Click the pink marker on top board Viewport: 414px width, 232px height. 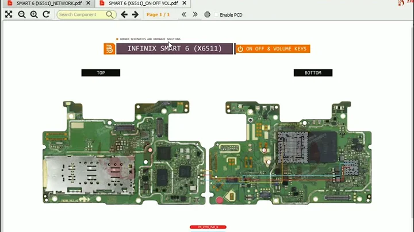click(150, 150)
